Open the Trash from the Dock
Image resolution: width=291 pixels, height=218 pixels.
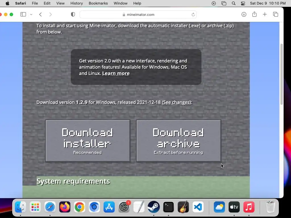click(x=270, y=207)
